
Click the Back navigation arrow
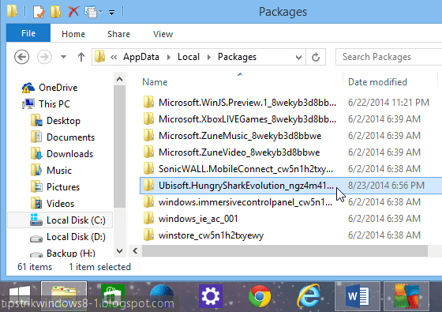pyautogui.click(x=22, y=57)
